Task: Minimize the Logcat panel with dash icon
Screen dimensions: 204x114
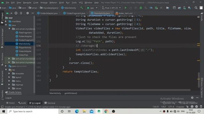Action: 197,98
